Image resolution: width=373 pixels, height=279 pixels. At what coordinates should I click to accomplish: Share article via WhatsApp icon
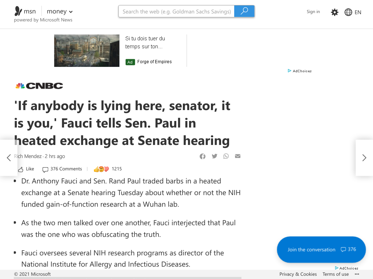coord(226,156)
